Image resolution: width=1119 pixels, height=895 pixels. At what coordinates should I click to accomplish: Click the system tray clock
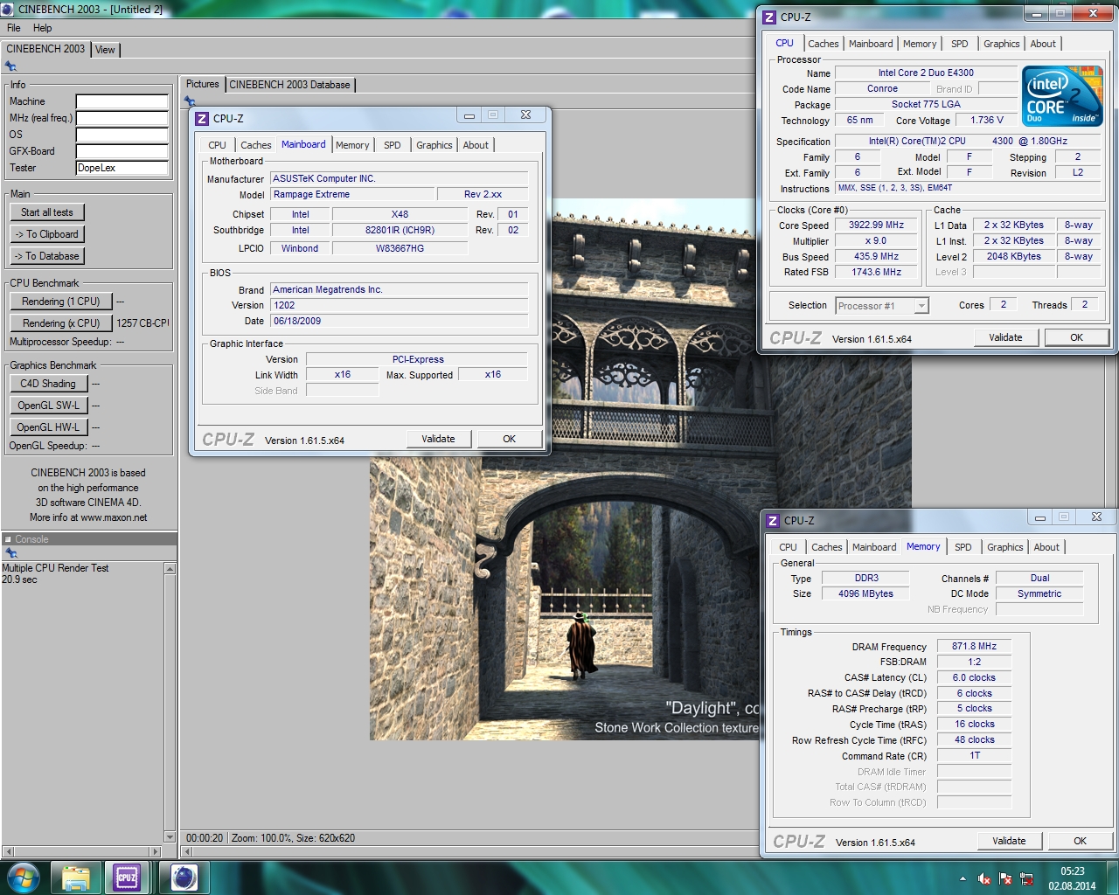(1072, 878)
